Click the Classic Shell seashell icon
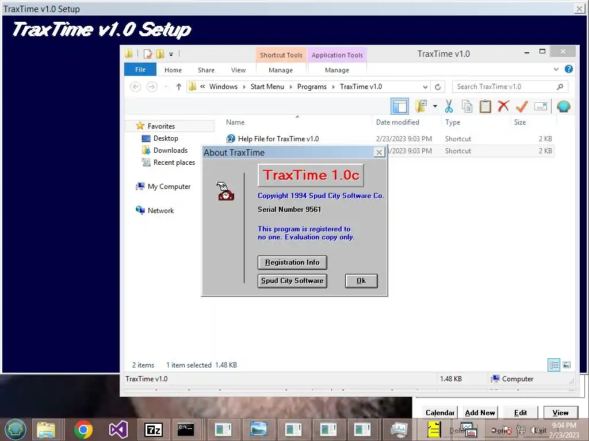 (564, 106)
